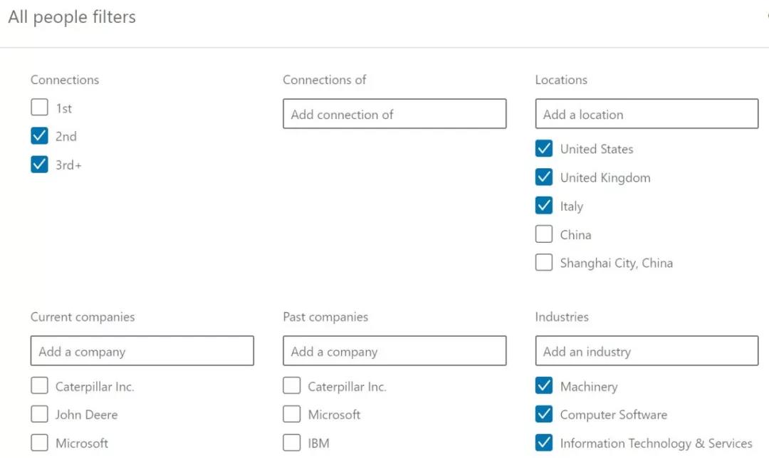
Task: Uncheck the 3rd+ connections checkbox
Action: (40, 165)
